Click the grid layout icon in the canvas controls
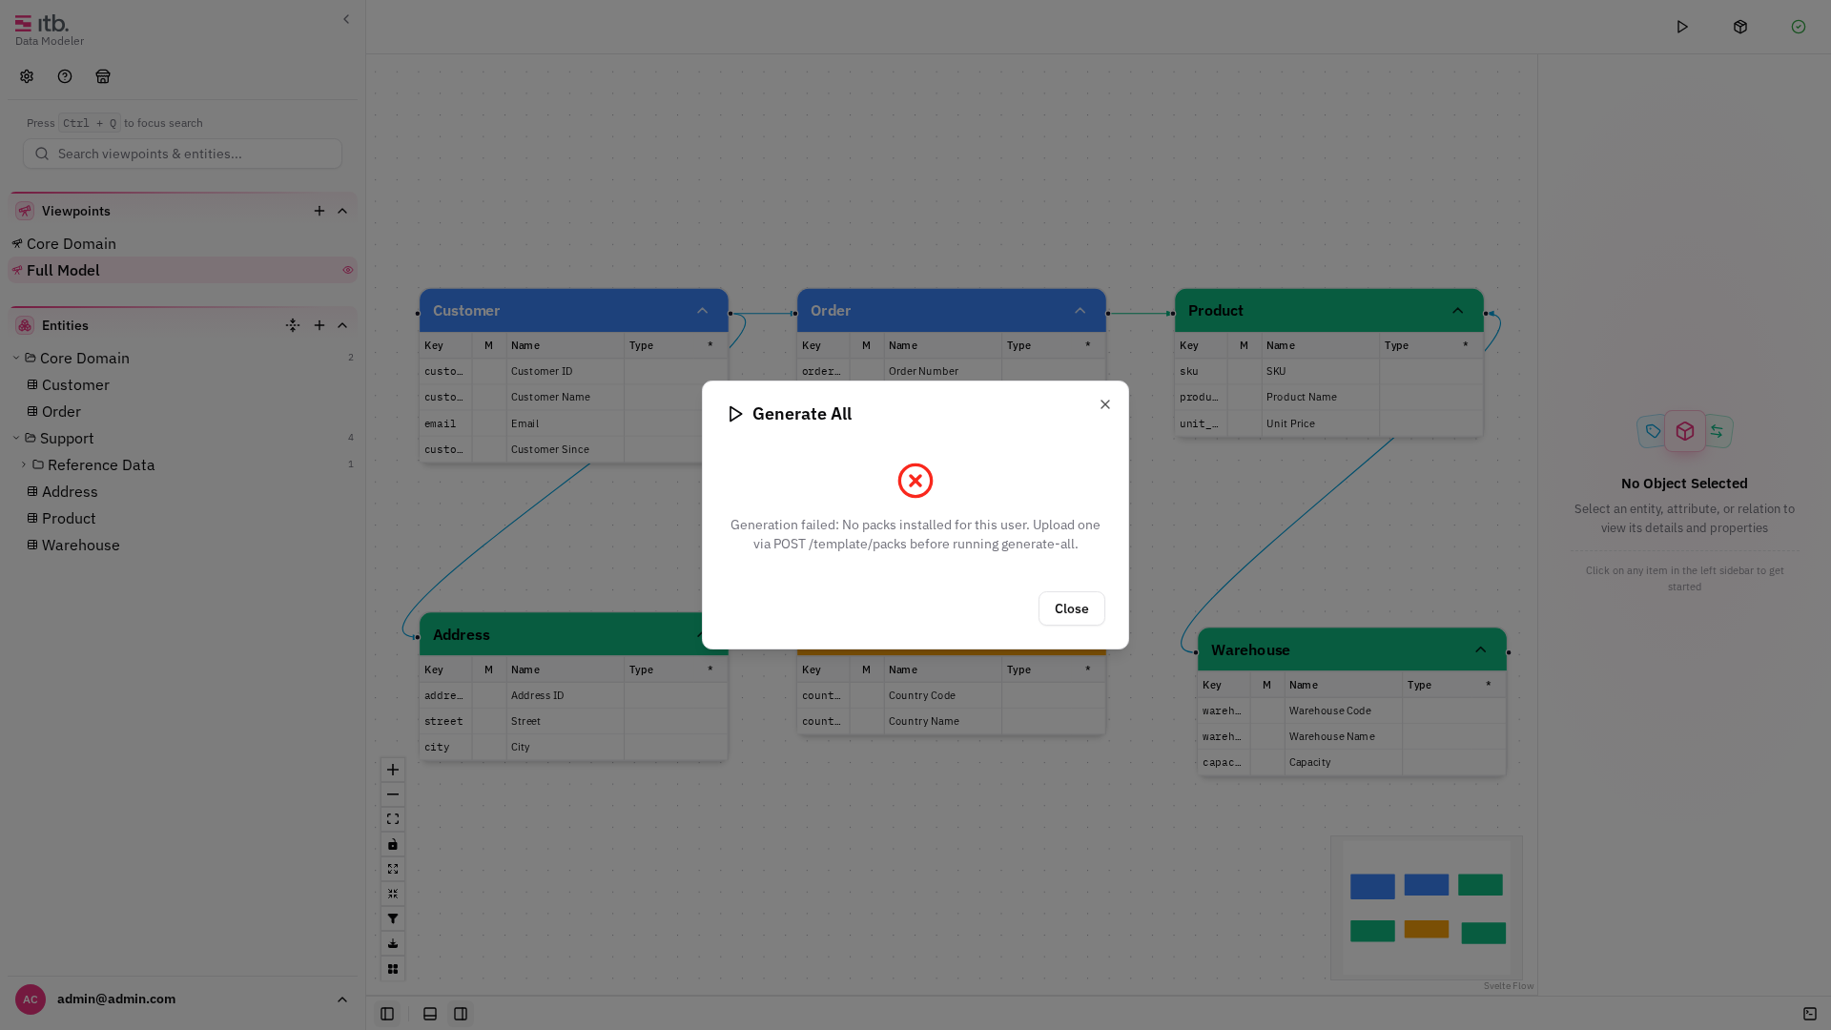Screen dimensions: 1831x1030 pyautogui.click(x=393, y=968)
